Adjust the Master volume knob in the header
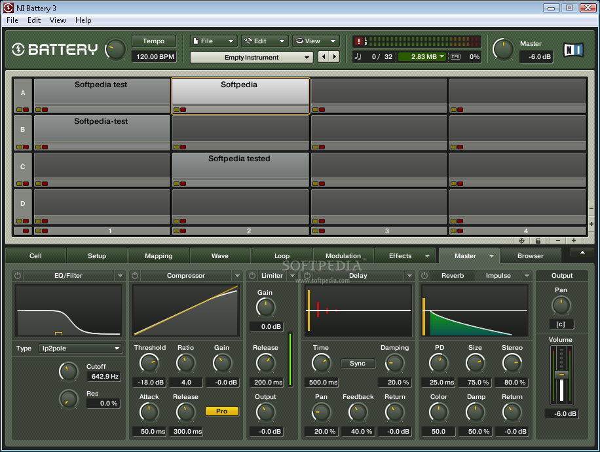 click(503, 49)
